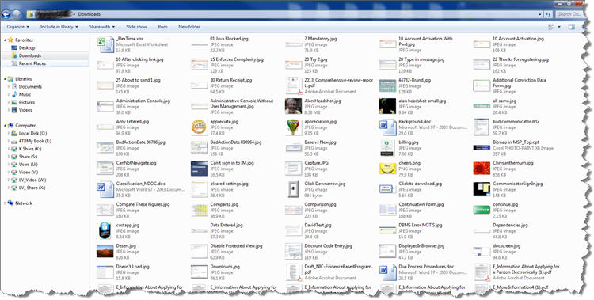Select the Desert.jpg thumbnail
594x300 pixels.
coord(105,251)
